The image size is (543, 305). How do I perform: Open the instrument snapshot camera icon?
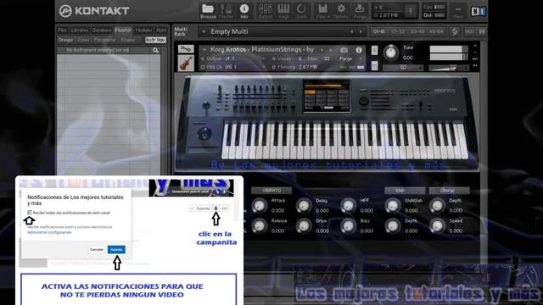pyautogui.click(x=344, y=50)
